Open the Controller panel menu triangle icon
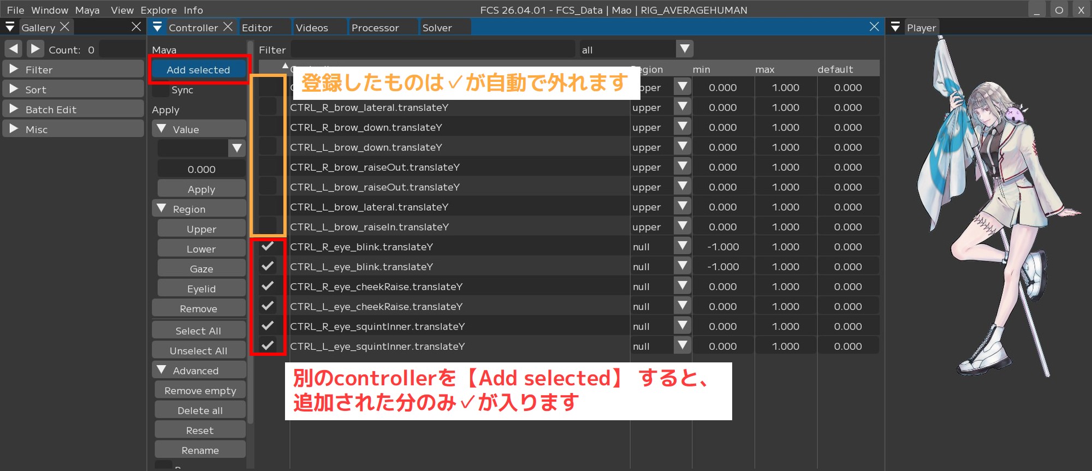 click(x=157, y=27)
